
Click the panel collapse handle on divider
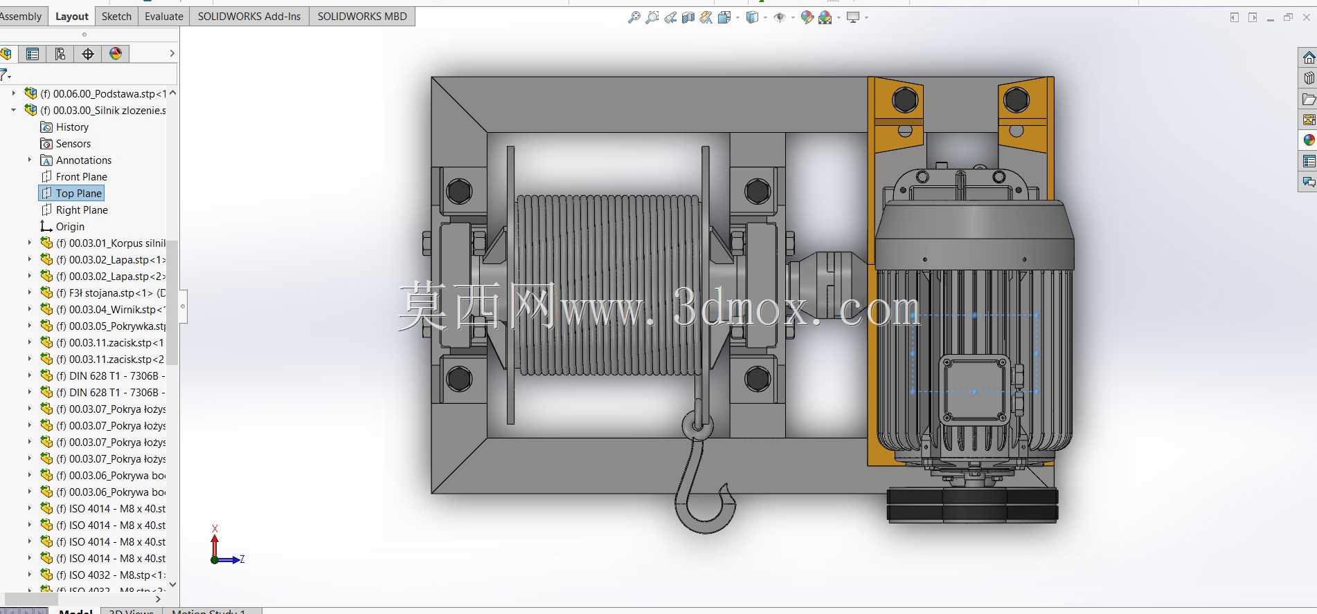(x=183, y=306)
